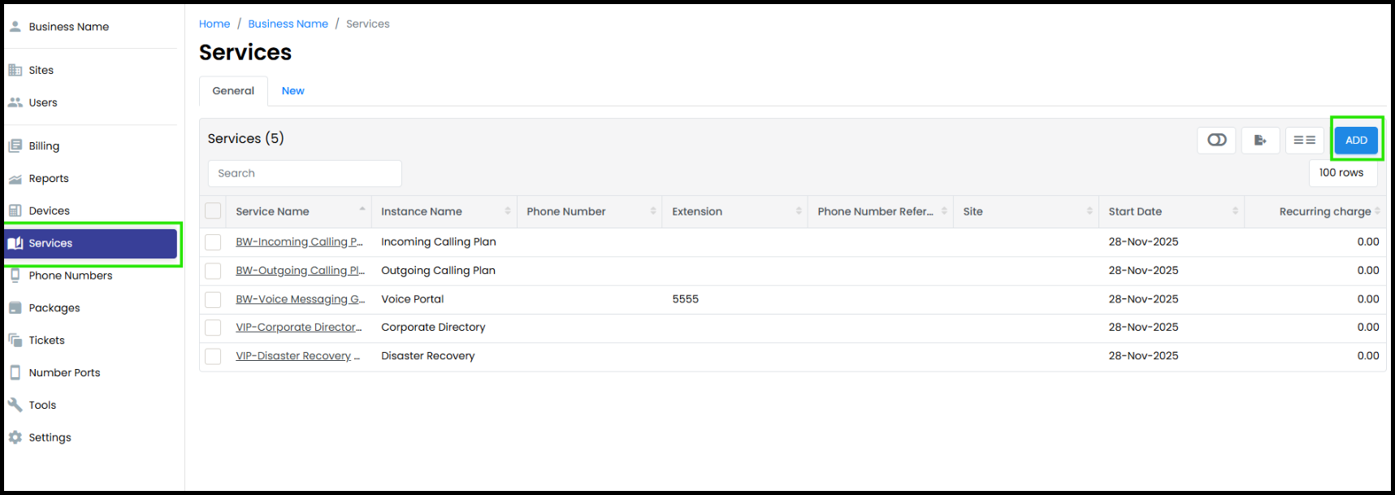Open Tools via the wrench icon
This screenshot has width=1395, height=495.
[15, 405]
